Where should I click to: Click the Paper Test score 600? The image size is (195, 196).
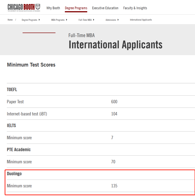coord(114,102)
